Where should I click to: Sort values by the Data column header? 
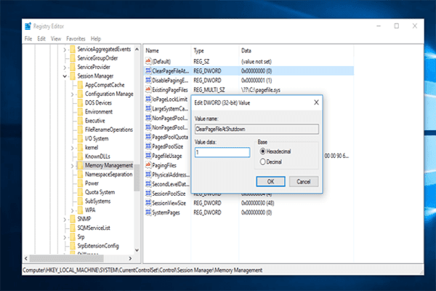(x=296, y=51)
